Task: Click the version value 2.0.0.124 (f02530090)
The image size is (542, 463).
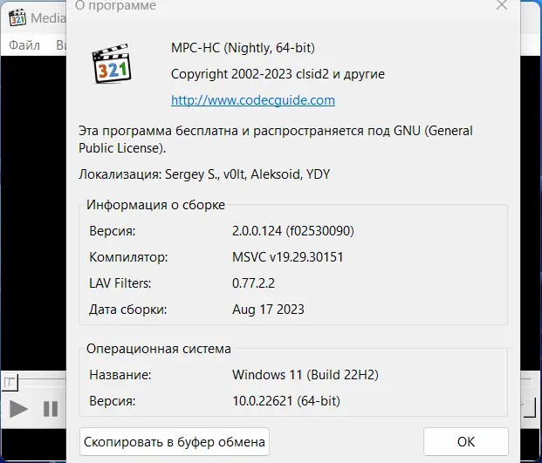Action: point(293,231)
